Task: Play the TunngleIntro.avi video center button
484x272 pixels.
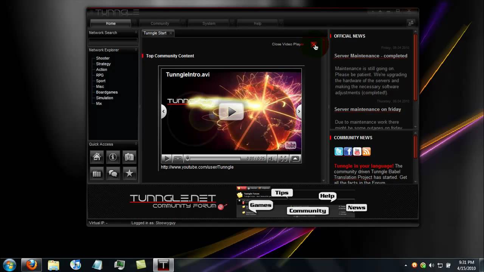Action: [231, 111]
